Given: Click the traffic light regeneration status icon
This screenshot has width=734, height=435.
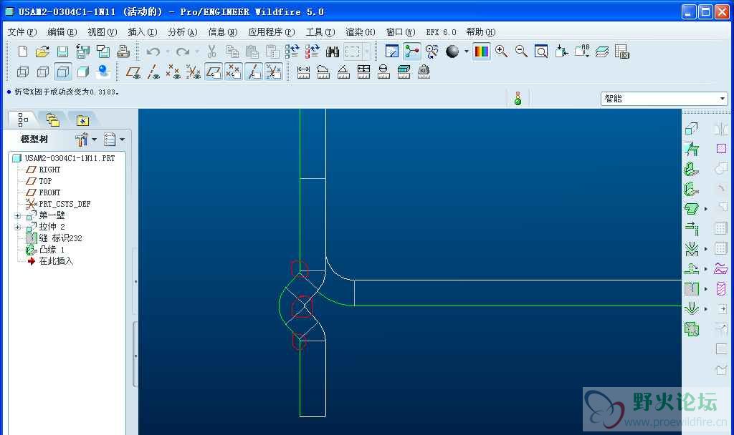Looking at the screenshot, I should tap(518, 98).
